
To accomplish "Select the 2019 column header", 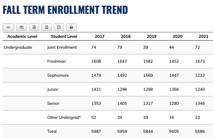I will [x=152, y=36].
